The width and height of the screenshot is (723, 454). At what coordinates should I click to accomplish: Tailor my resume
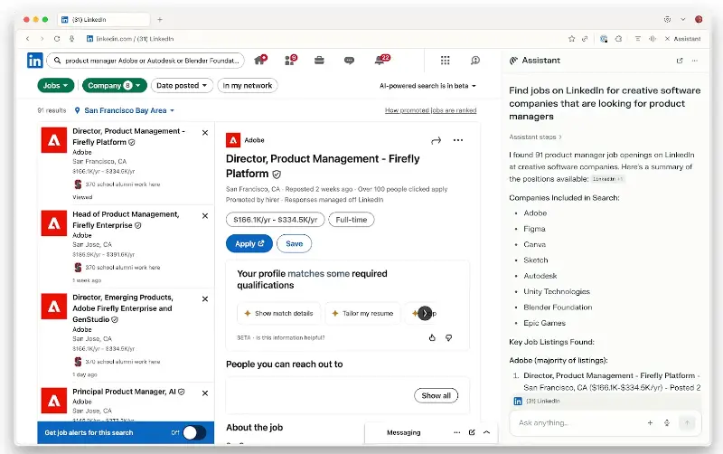pyautogui.click(x=362, y=313)
